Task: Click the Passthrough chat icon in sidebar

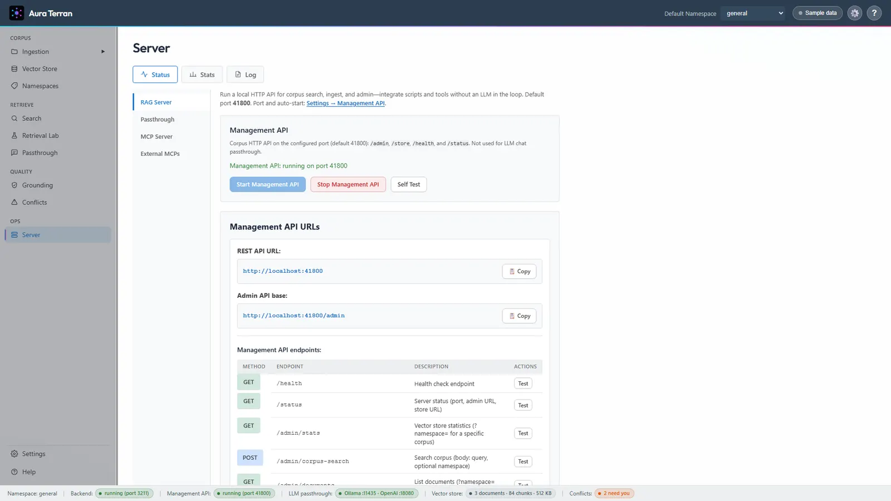Action: (x=14, y=153)
